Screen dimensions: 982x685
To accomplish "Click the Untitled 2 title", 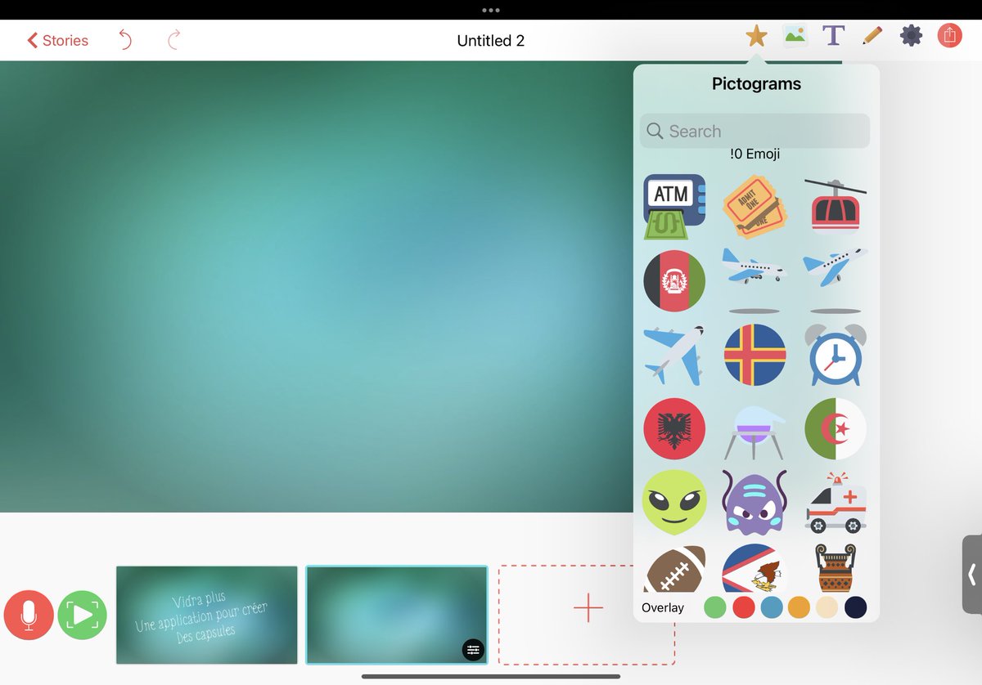I will click(x=491, y=40).
